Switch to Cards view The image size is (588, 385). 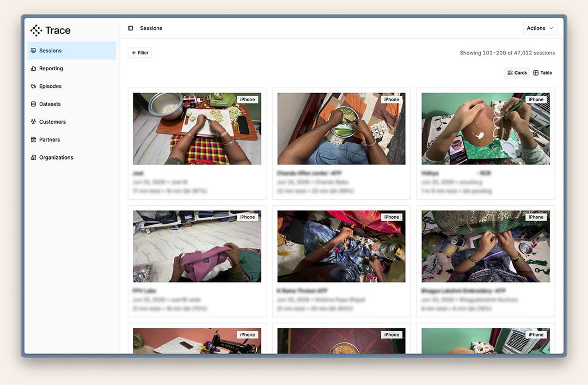point(517,73)
